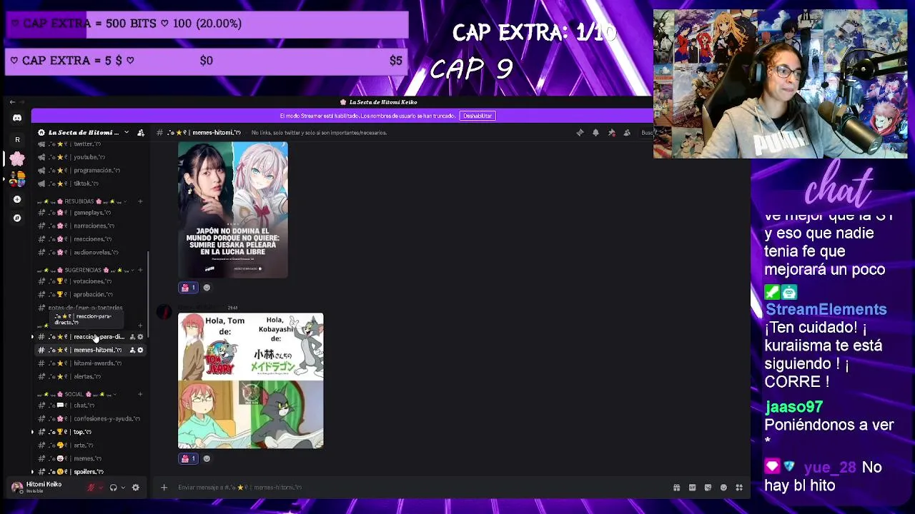Screen dimensions: 915x514
Task: Click the back navigation arrow
Action: 12,102
